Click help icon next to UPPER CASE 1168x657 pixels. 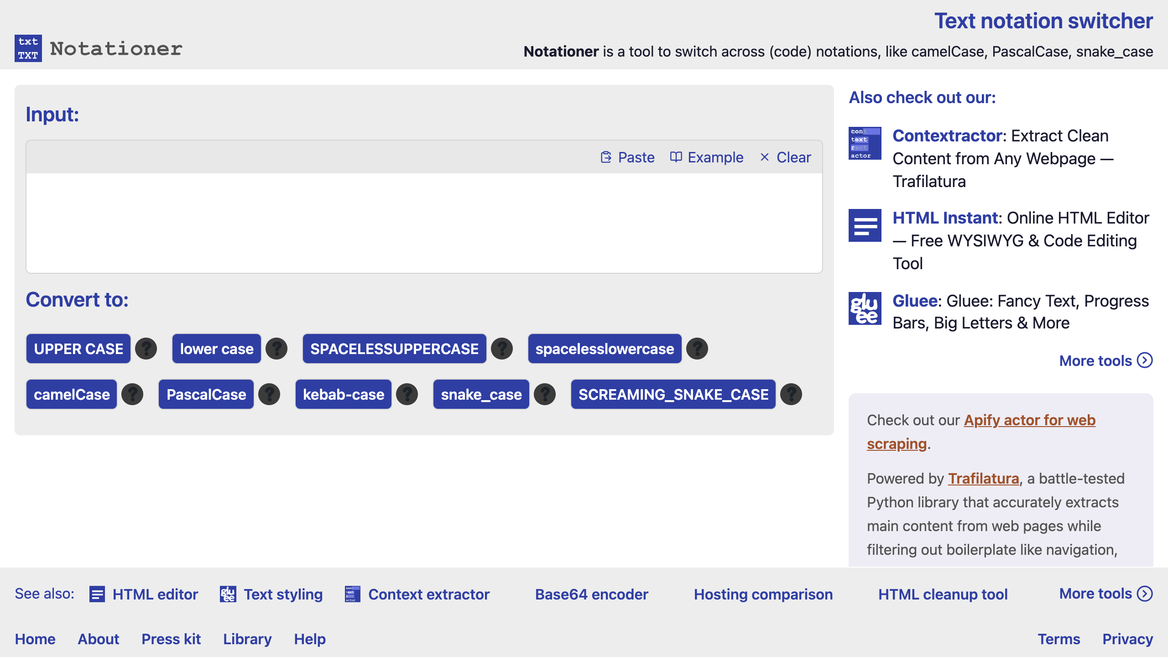tap(146, 349)
